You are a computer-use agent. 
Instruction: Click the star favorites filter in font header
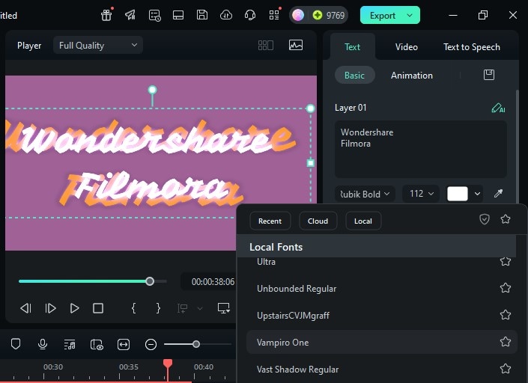click(506, 219)
